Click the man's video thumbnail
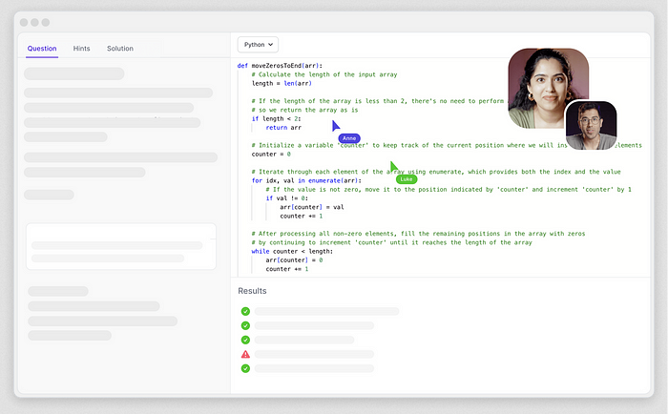Viewport: 668px width, 414px height. [591, 125]
